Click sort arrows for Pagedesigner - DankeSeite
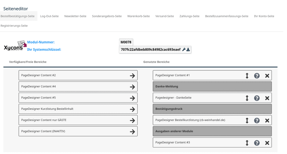Image resolution: width=287 pixels, height=154 pixels. [247, 98]
